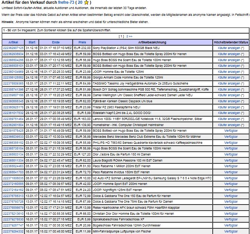Open article 222366385152
The height and width of the screenshot is (234, 250).
13,143
